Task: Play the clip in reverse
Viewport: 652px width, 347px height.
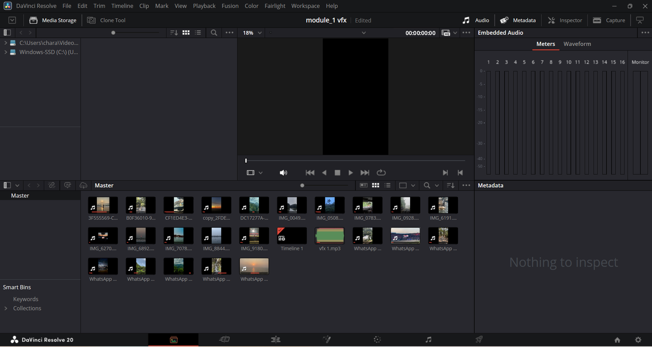Action: point(324,173)
